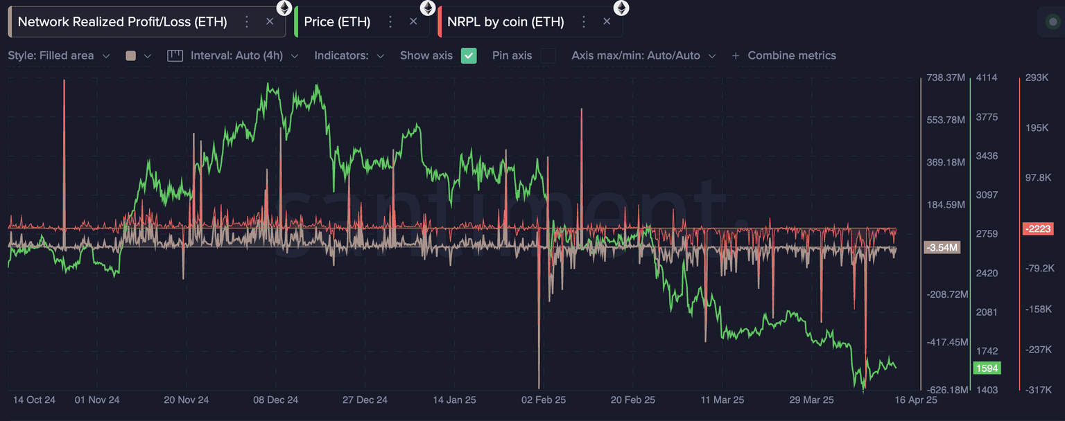Click the green status indicator at top right
This screenshot has width=1065, height=421.
click(1052, 22)
